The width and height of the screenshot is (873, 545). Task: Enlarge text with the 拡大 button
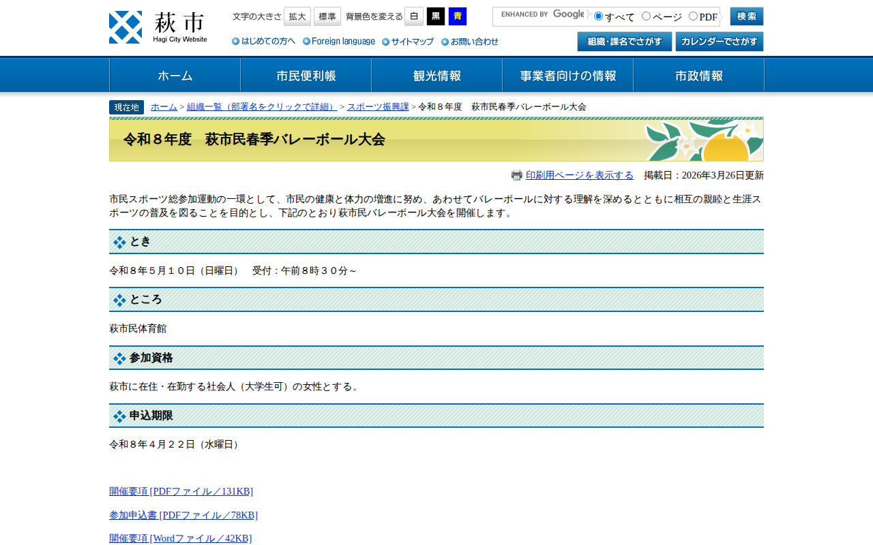tap(297, 16)
